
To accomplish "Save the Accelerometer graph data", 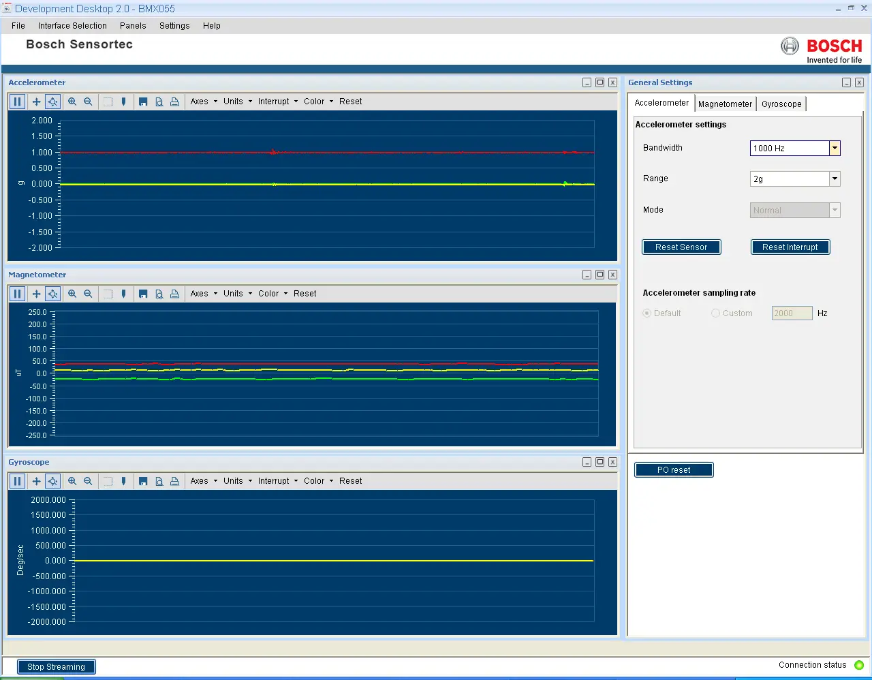I will (x=143, y=102).
